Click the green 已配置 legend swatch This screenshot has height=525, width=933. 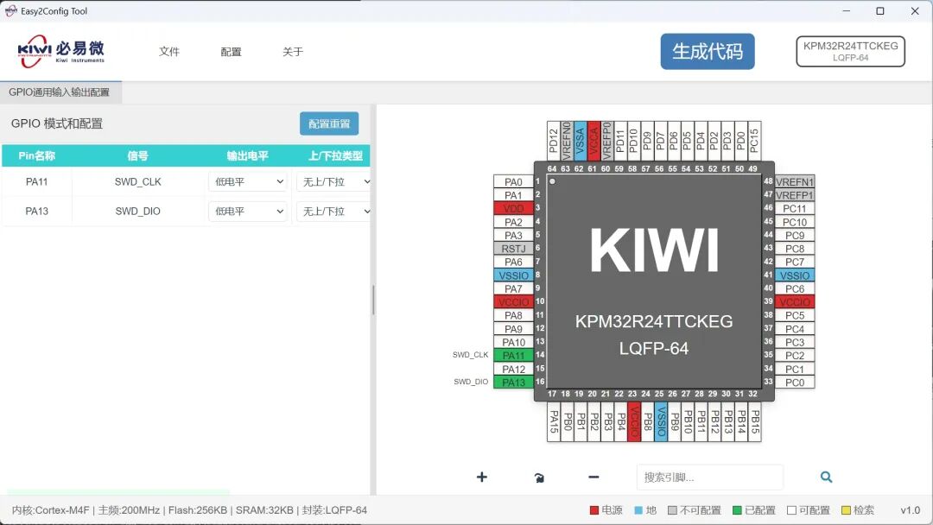coord(737,510)
